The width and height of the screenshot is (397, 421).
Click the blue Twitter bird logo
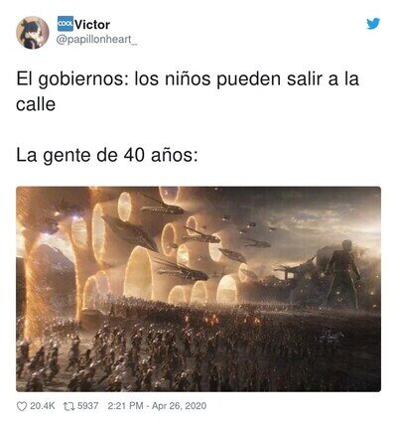373,24
